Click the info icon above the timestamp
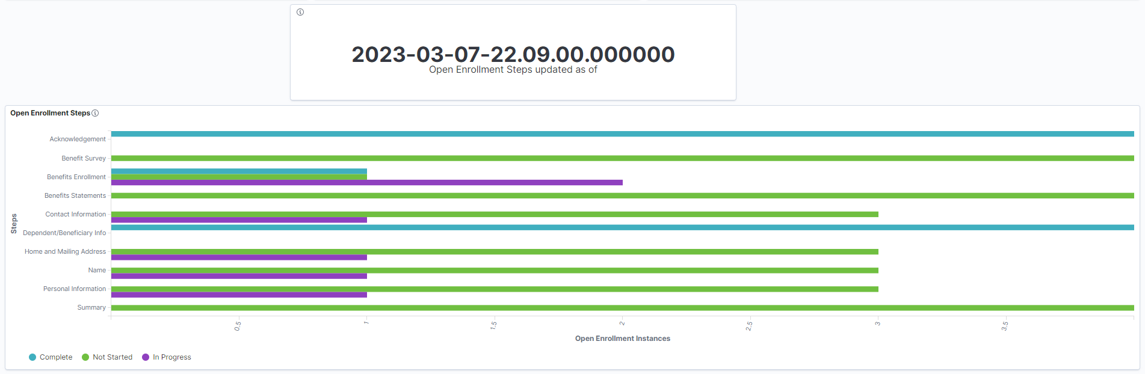This screenshot has width=1145, height=374. [300, 12]
